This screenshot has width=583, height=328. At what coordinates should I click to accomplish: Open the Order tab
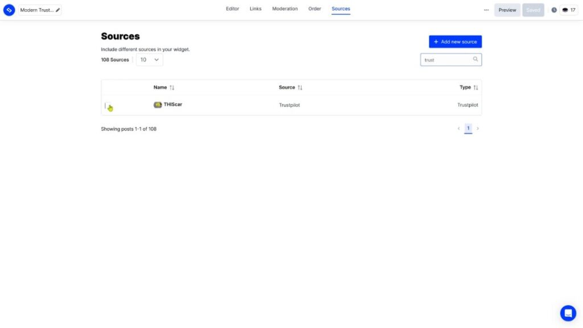click(x=314, y=9)
